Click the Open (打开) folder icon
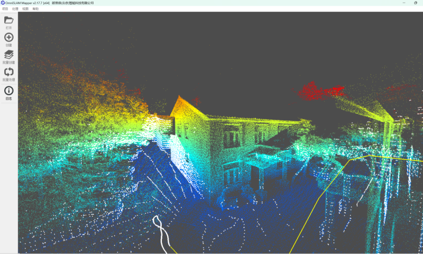The height and width of the screenshot is (254, 423). click(x=8, y=20)
